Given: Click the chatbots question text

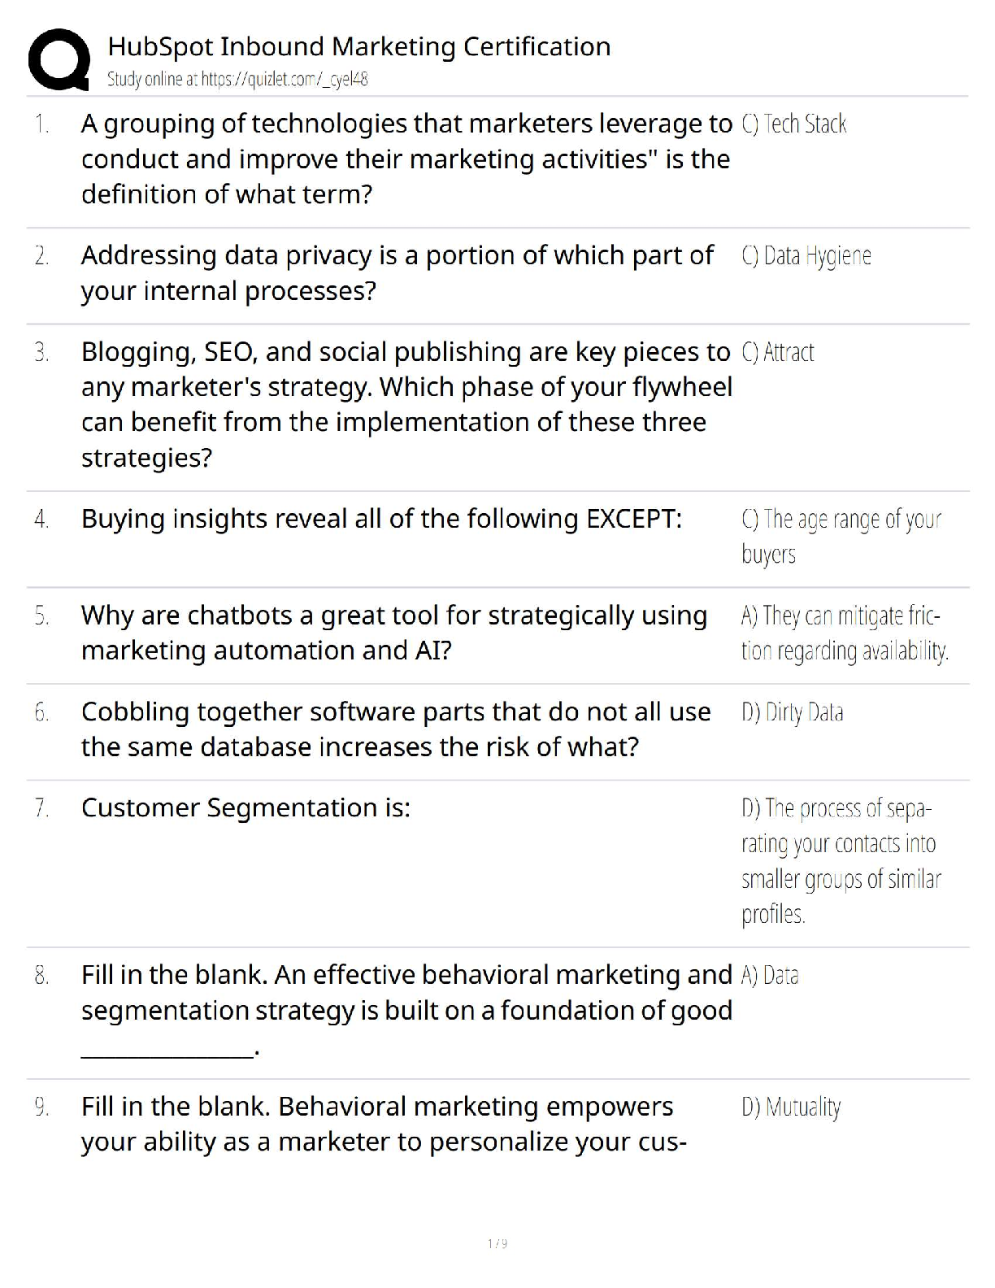Looking at the screenshot, I should (x=393, y=633).
